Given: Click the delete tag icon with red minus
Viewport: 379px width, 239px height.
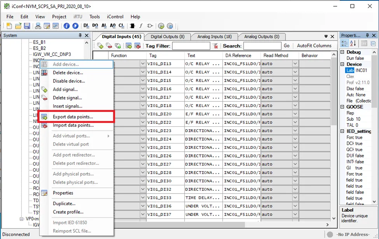Looking at the screenshot, I should (x=109, y=46).
